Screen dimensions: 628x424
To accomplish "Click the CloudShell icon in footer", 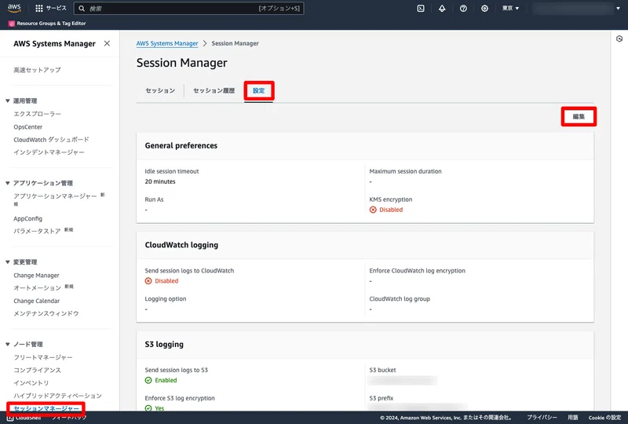I will tap(10, 418).
